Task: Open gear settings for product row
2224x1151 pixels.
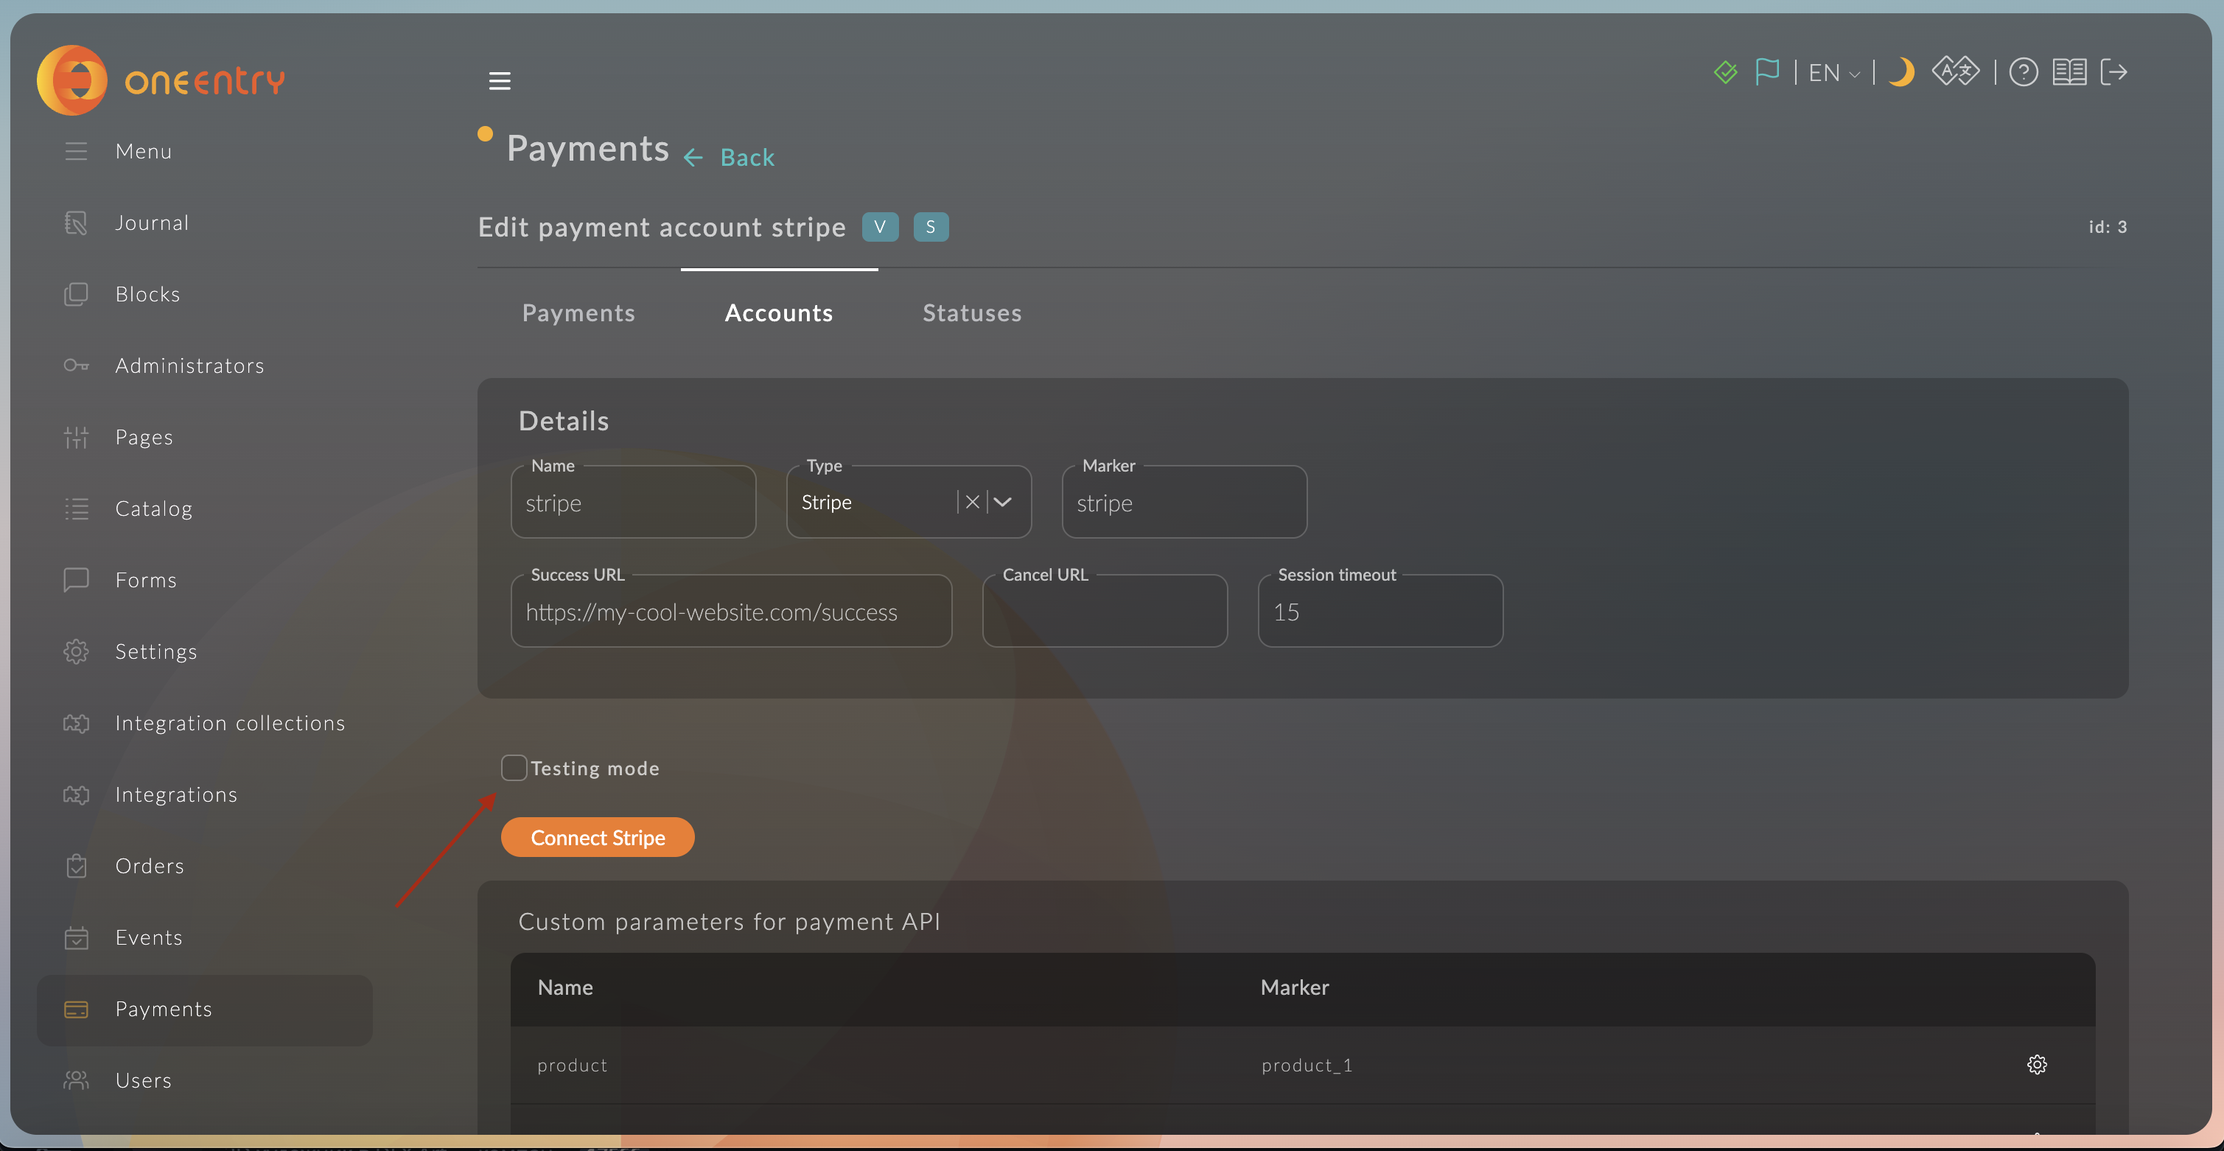Action: [2037, 1065]
